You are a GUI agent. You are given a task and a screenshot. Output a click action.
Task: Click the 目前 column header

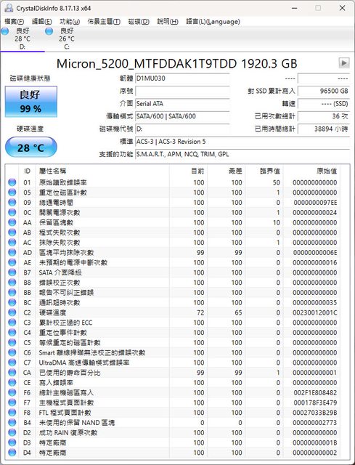point(188,171)
